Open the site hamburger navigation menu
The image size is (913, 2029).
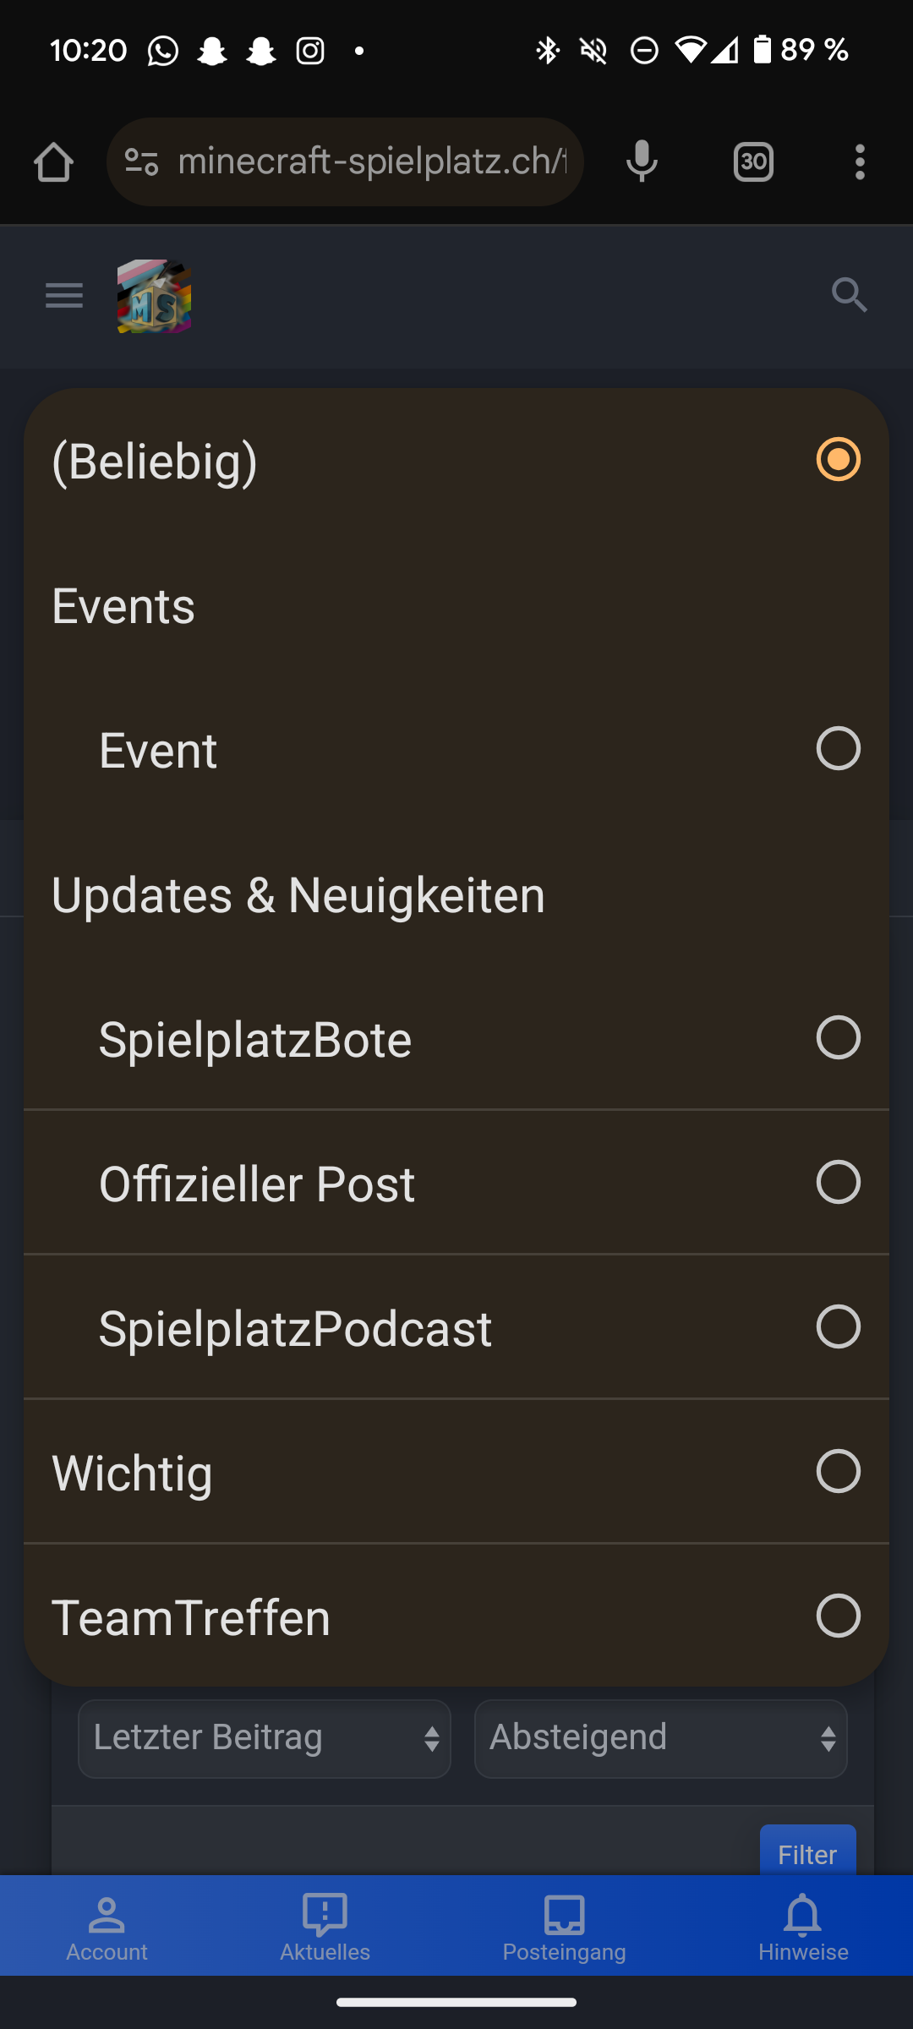[x=64, y=296]
